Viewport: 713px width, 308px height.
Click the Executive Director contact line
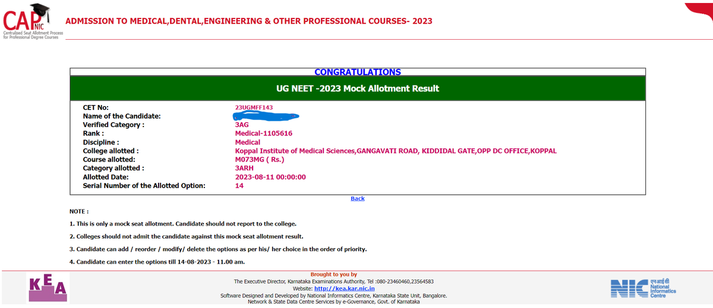pos(334,281)
